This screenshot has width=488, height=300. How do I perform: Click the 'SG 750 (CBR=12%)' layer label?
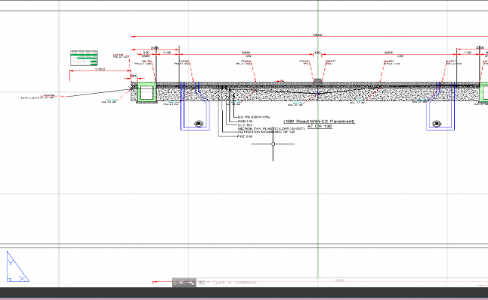pyautogui.click(x=257, y=118)
